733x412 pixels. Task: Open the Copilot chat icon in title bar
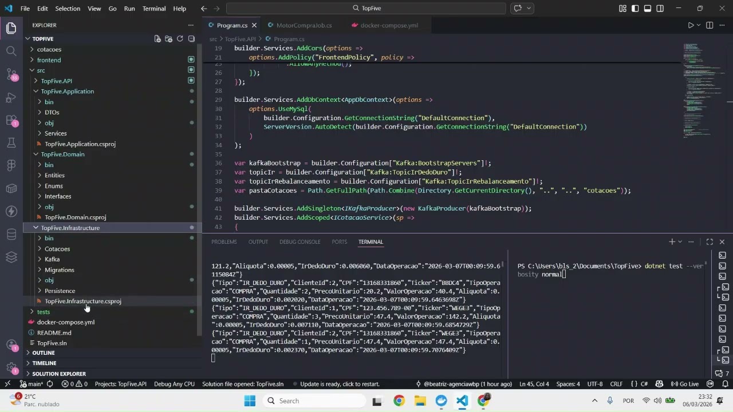pos(518,9)
